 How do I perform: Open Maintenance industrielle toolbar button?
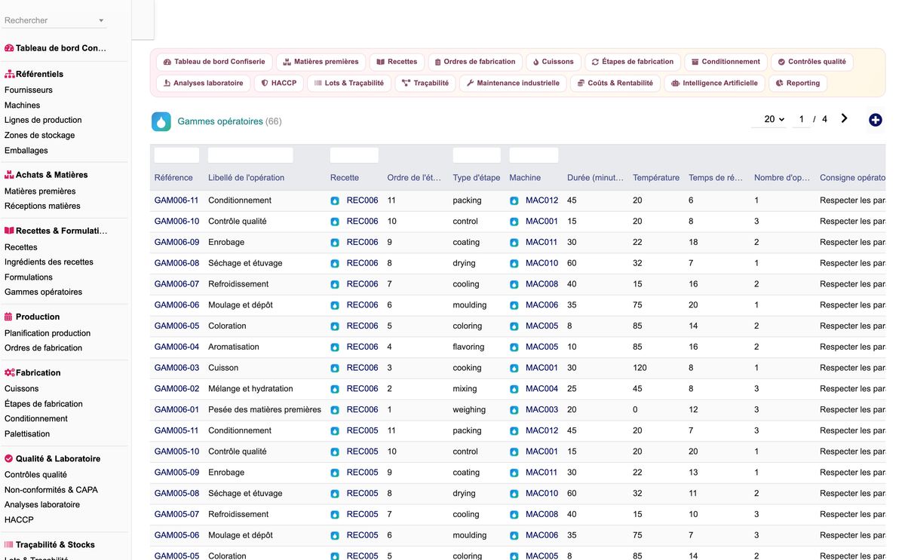(513, 83)
